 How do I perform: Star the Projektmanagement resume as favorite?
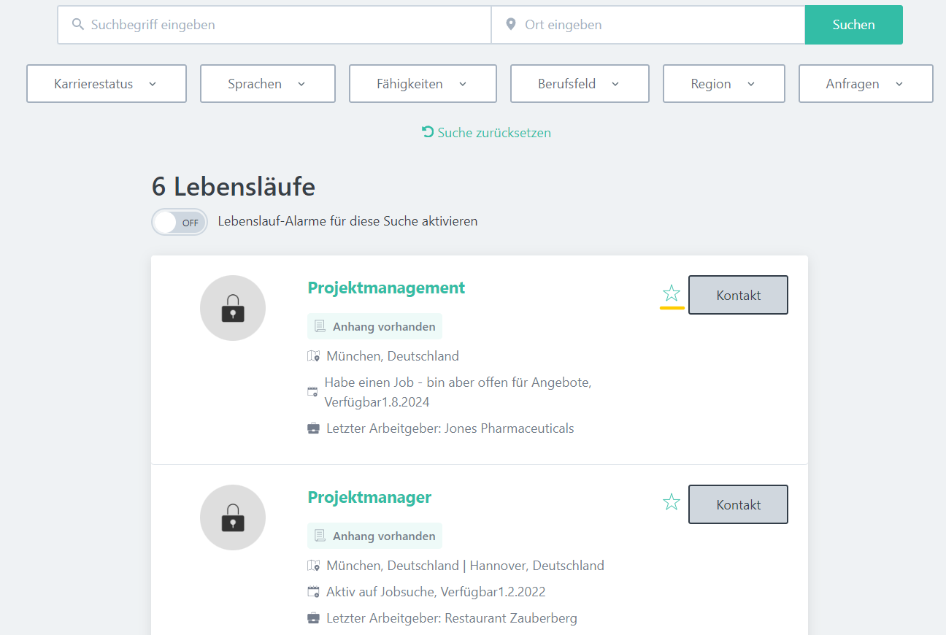pyautogui.click(x=672, y=294)
